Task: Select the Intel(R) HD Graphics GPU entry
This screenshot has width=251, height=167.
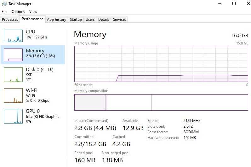Action: 43,116
